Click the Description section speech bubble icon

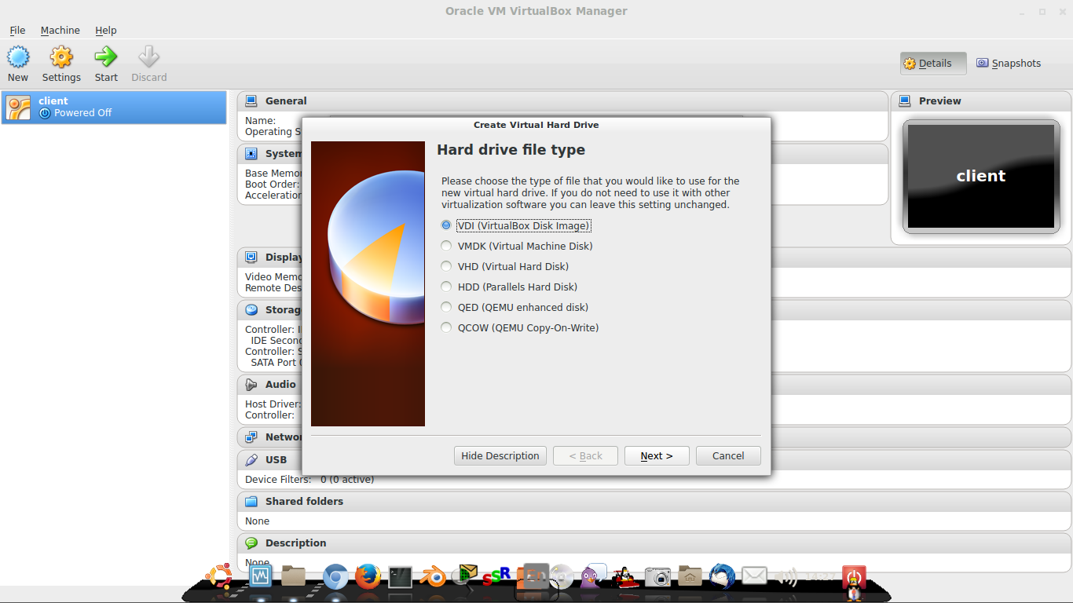click(x=251, y=543)
